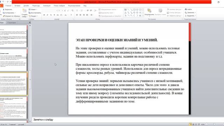Click Преобразовать в SmartArt
The image size is (224, 126).
click(x=110, y=16)
